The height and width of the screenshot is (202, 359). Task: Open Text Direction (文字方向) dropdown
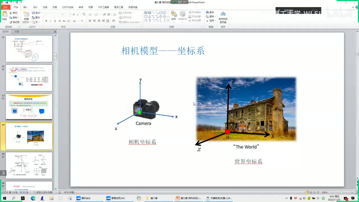click(126, 13)
